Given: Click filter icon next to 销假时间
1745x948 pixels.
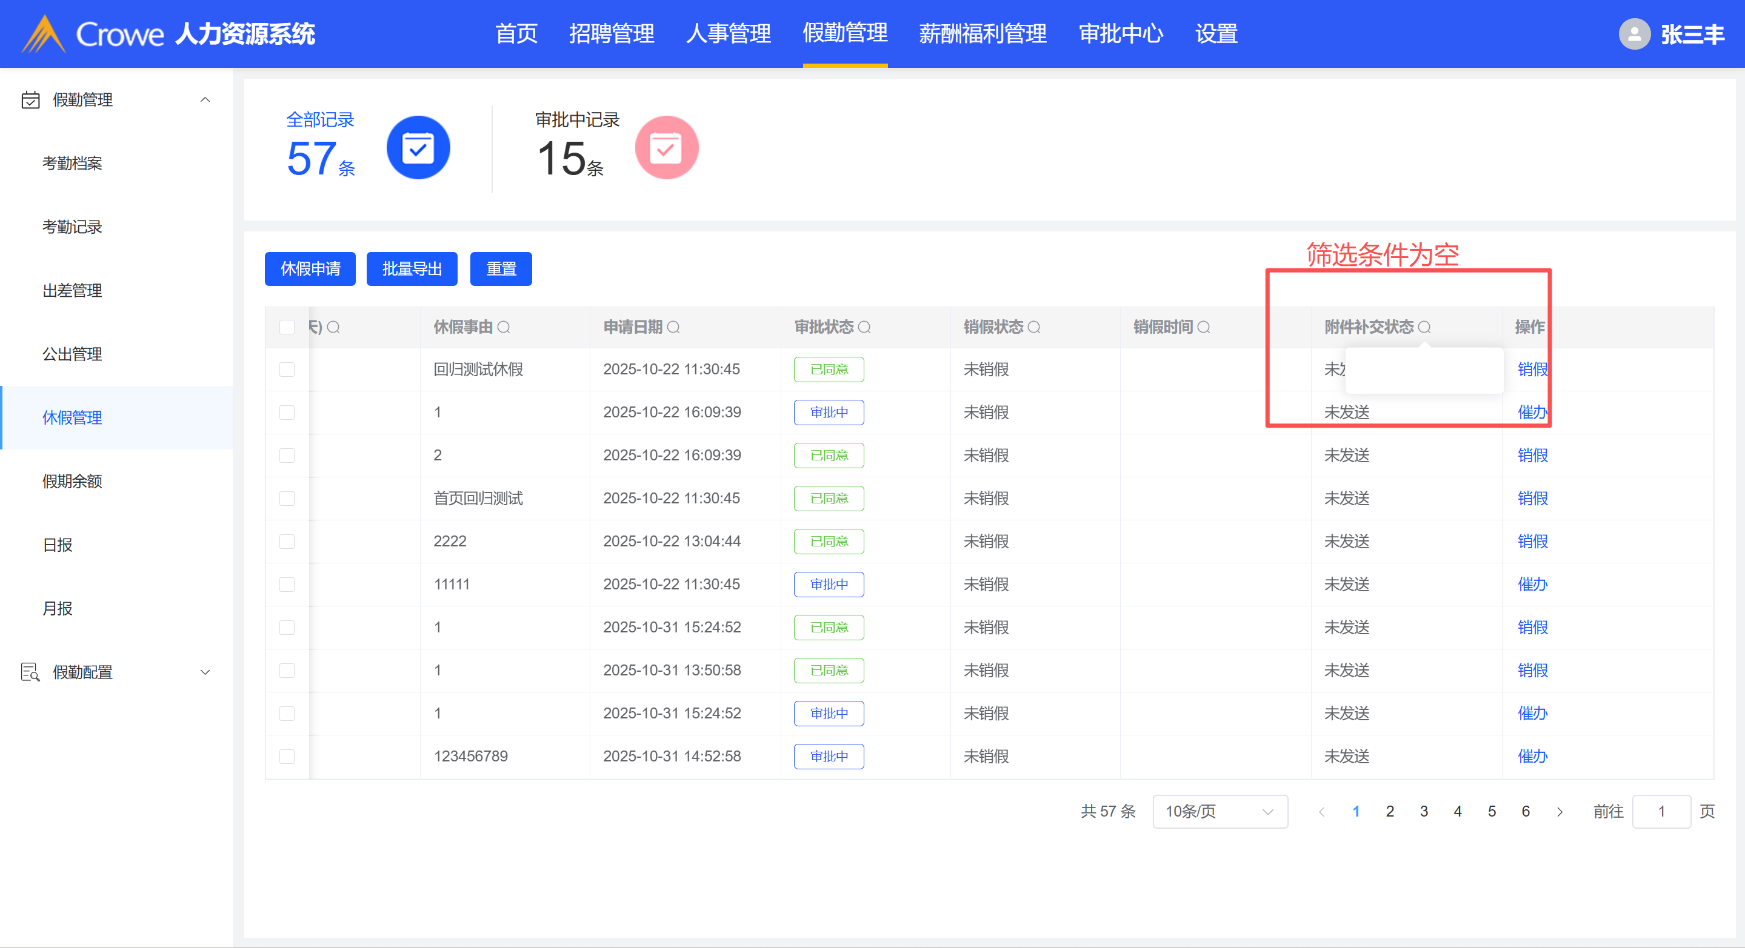Looking at the screenshot, I should point(1204,327).
